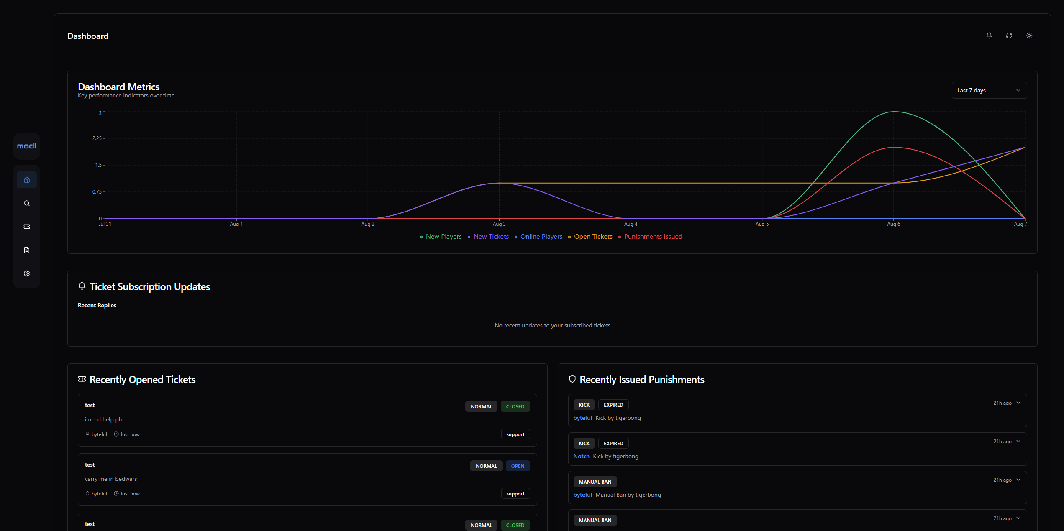Viewport: 1064px width, 531px height.
Task: Click 'No recent updates to your subscribed tickets'
Action: (552, 325)
